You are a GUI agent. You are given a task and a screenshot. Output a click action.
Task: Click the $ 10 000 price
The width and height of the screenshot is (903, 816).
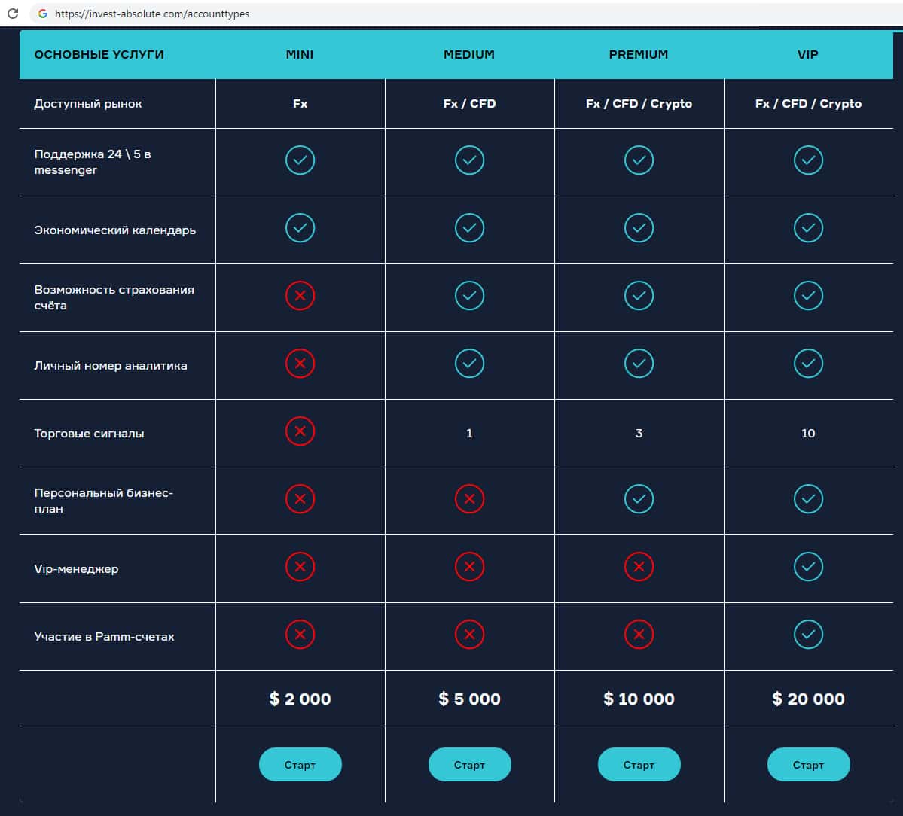[x=639, y=699]
